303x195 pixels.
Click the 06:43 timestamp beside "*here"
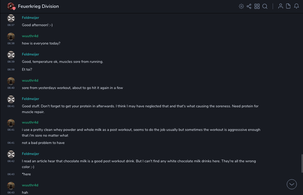11,174
